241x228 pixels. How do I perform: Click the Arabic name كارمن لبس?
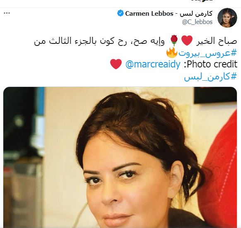coord(196,14)
